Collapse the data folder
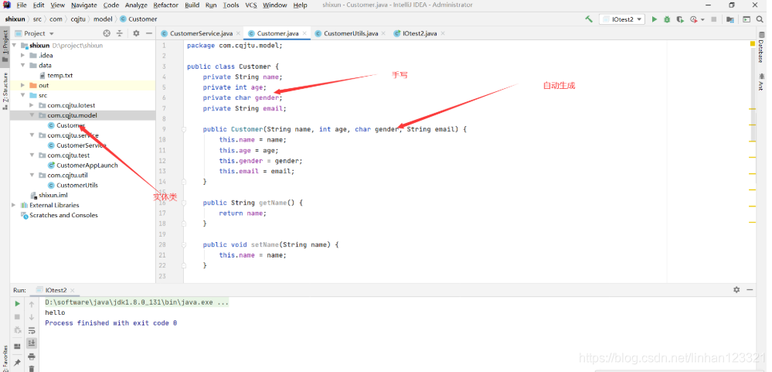 point(22,65)
